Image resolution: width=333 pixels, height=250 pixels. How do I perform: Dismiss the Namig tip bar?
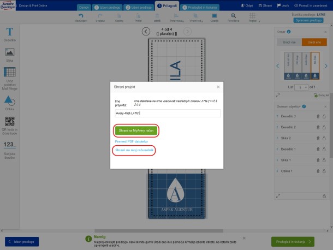click(x=244, y=238)
